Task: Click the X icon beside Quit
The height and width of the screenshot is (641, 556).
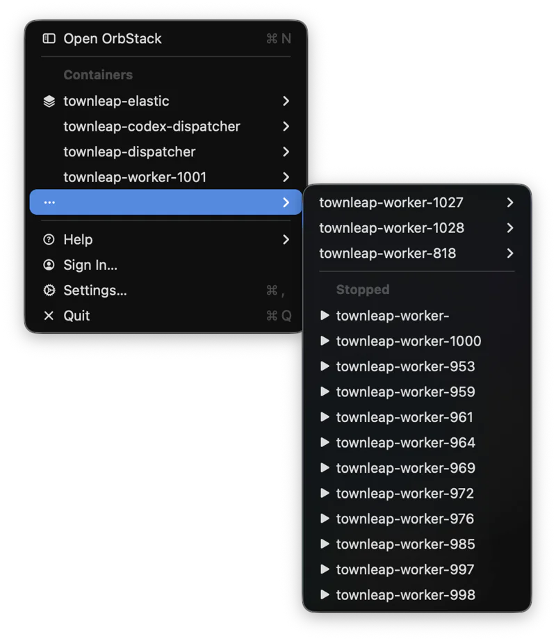Action: [49, 316]
